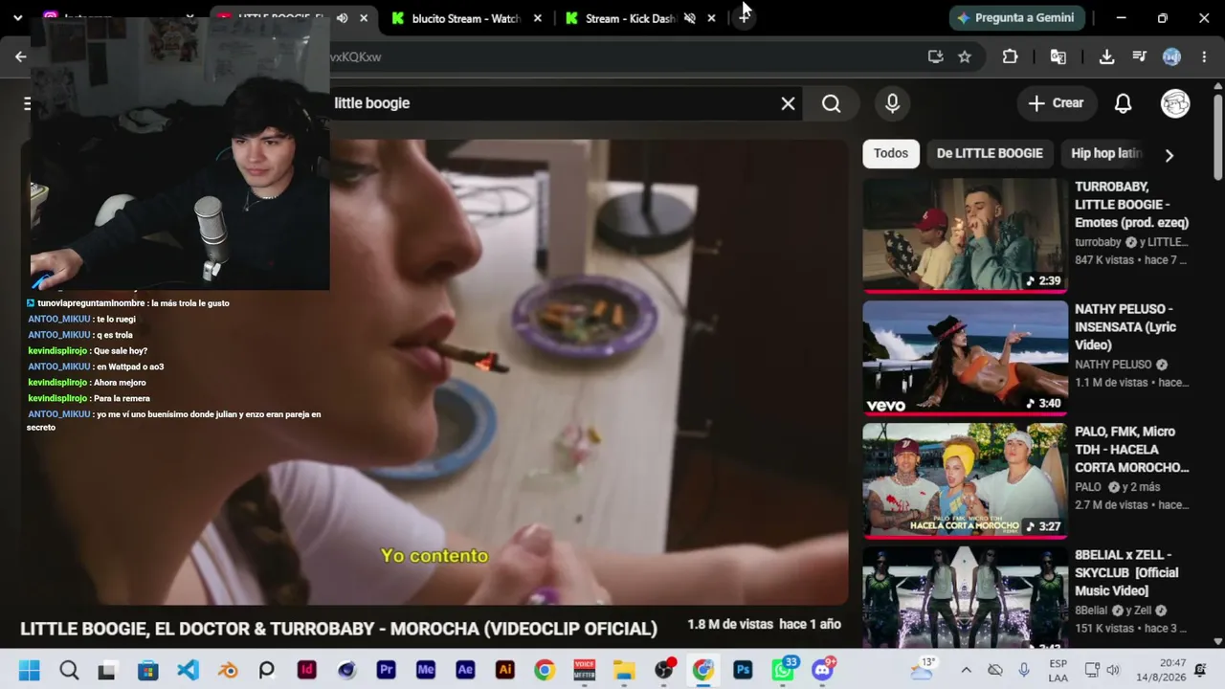The image size is (1225, 689).
Task: Close the 'blucito Stream' tab
Action: click(x=538, y=18)
